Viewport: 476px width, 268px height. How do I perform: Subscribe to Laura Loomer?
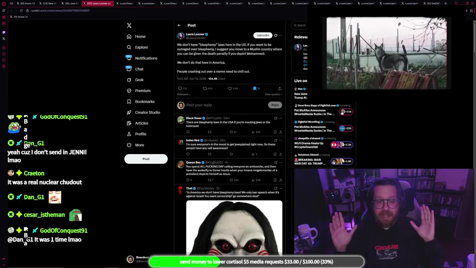click(263, 35)
